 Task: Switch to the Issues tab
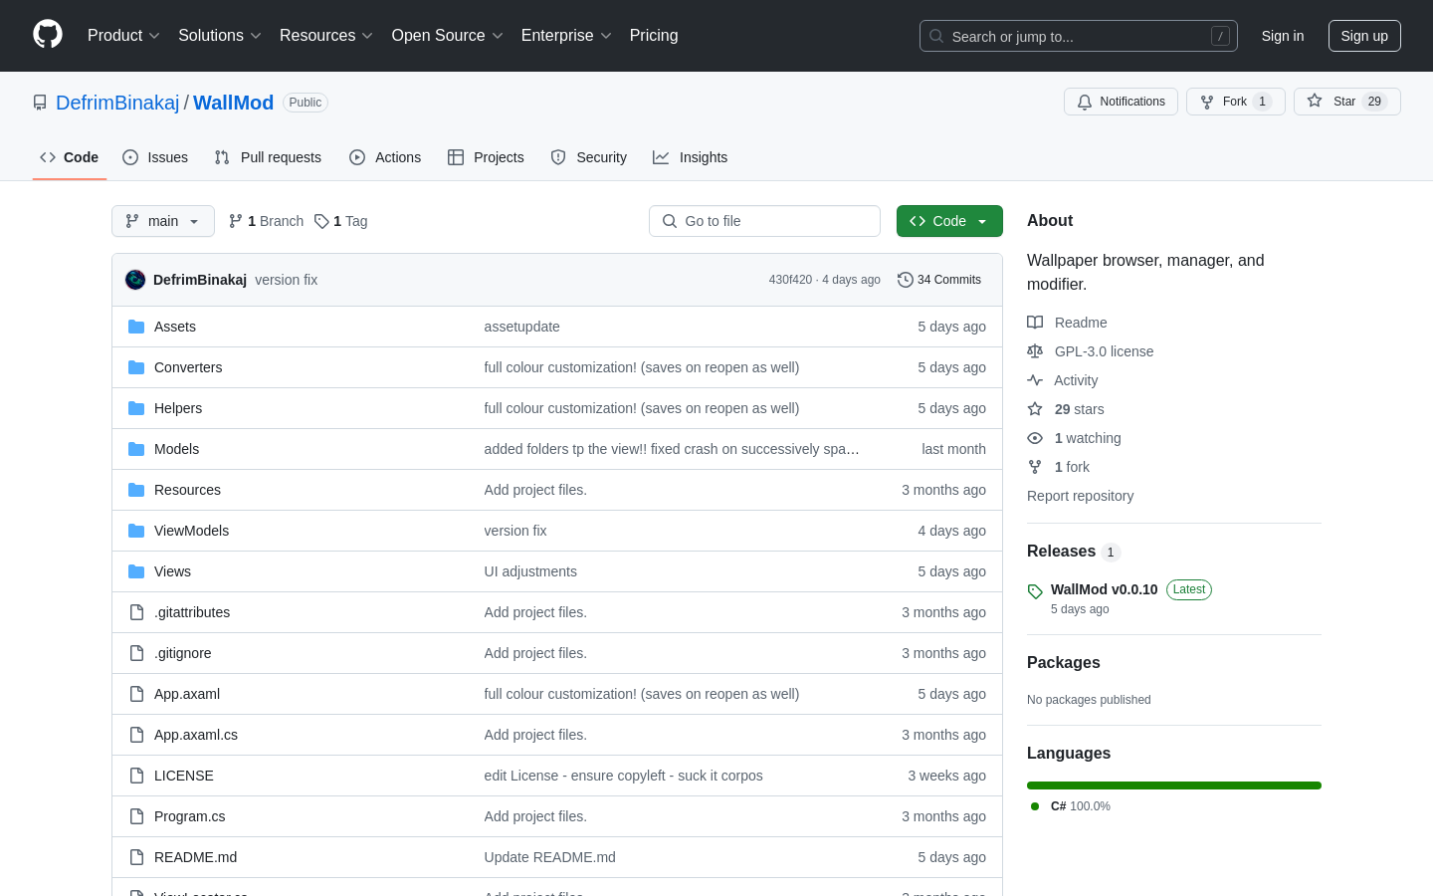pos(155,157)
